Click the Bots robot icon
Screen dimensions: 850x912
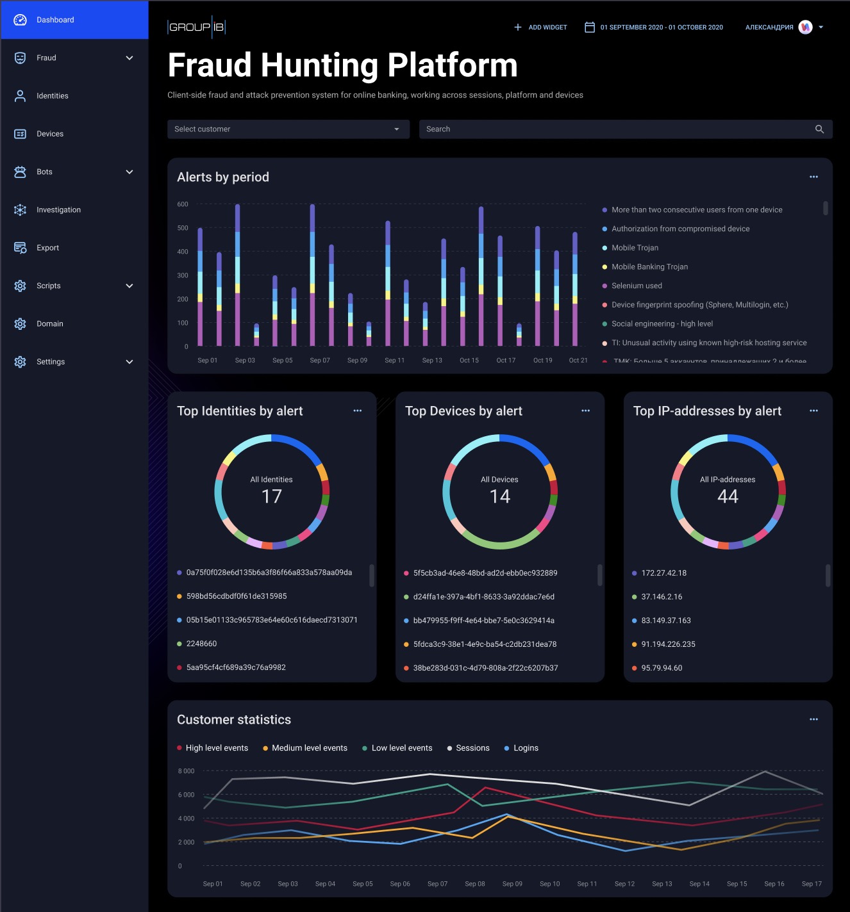point(21,172)
